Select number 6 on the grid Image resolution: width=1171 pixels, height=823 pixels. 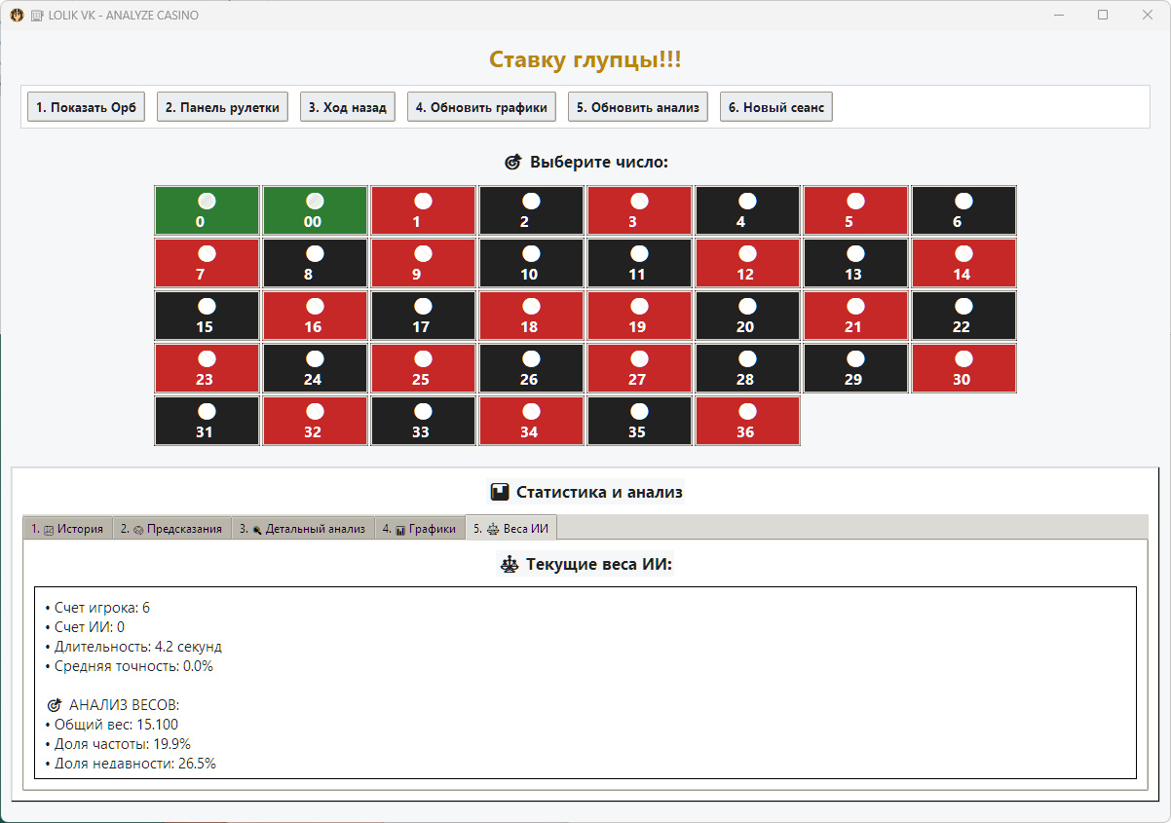pyautogui.click(x=963, y=210)
